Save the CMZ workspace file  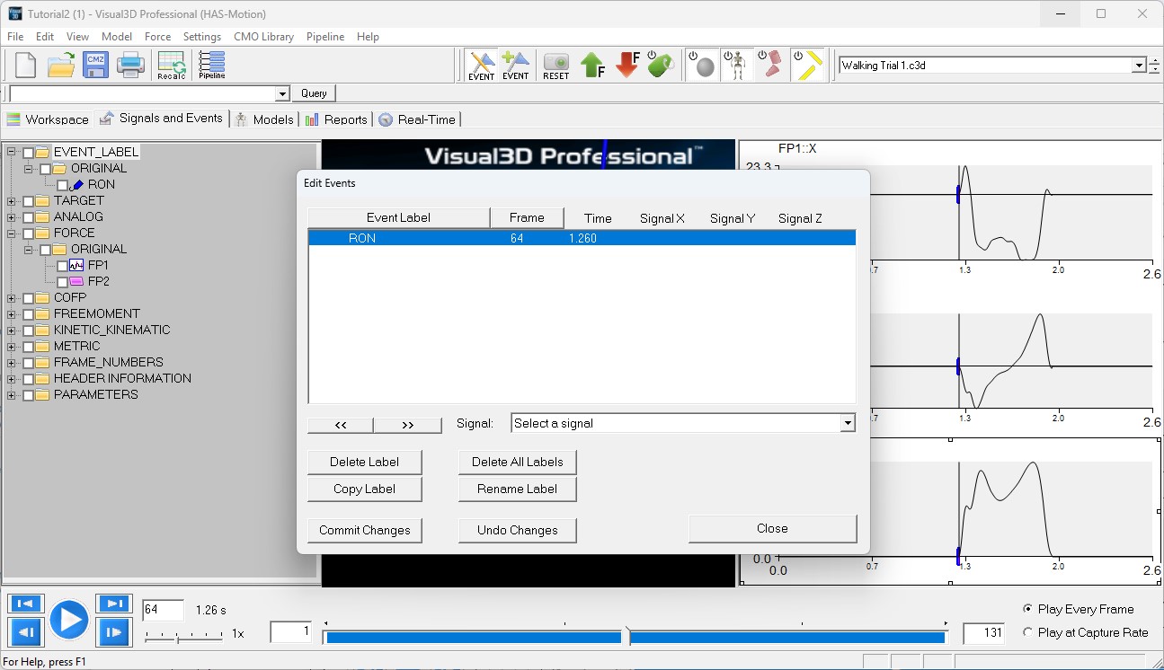(95, 65)
